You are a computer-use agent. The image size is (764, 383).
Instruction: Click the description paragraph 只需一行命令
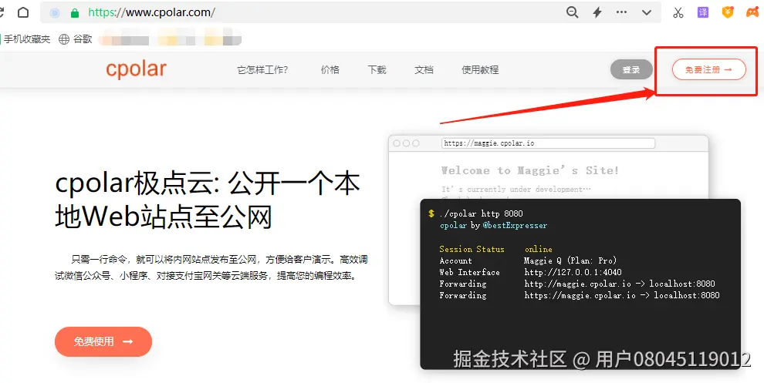coord(211,267)
